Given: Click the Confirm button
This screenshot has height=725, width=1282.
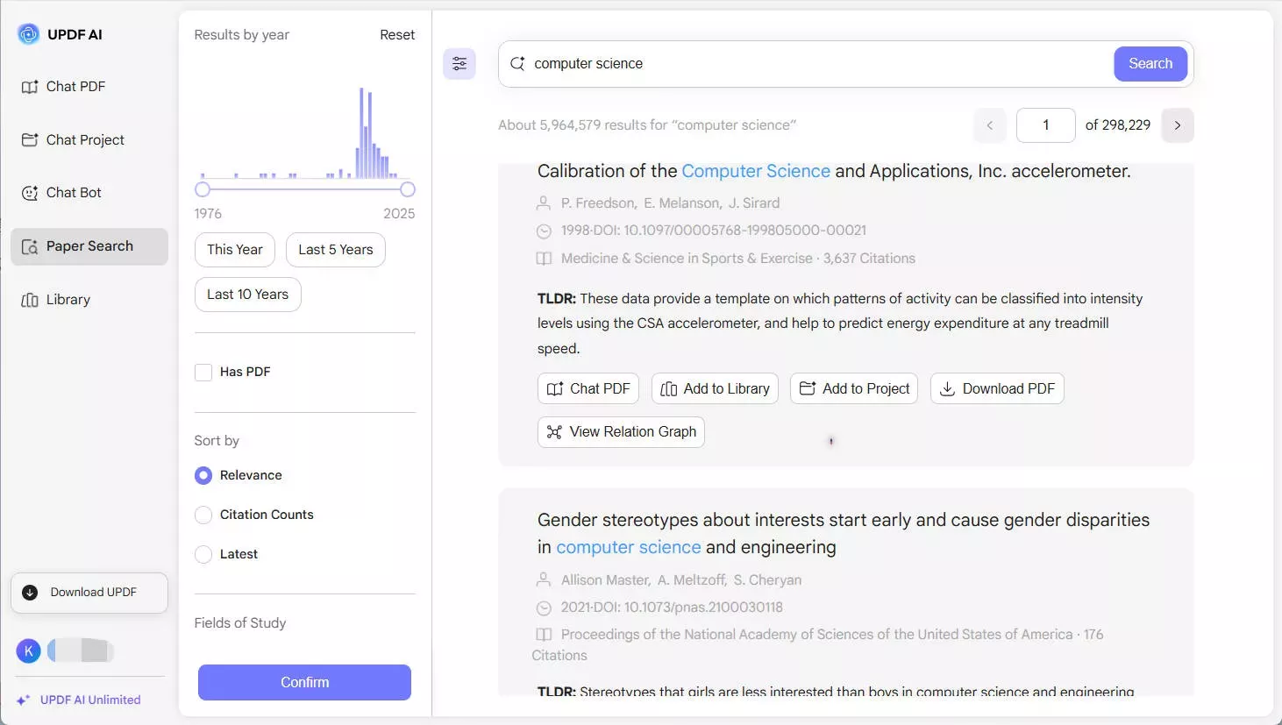Looking at the screenshot, I should [304, 682].
